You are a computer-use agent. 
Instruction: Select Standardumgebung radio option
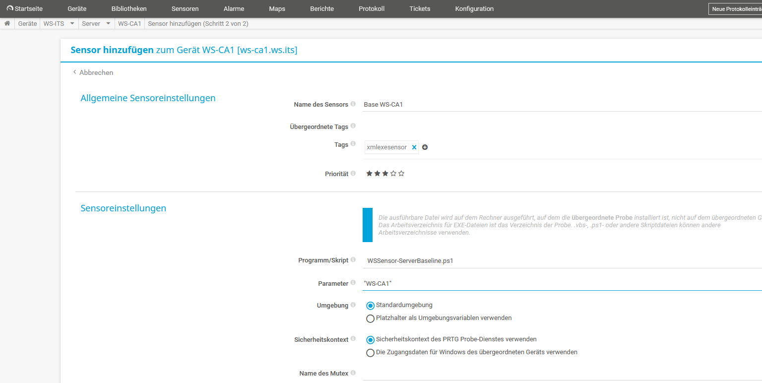click(370, 306)
